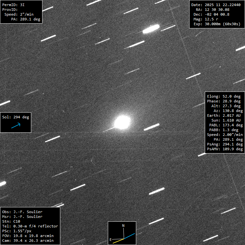Click the Date: 2025 11 22.22440 line

(216, 5)
